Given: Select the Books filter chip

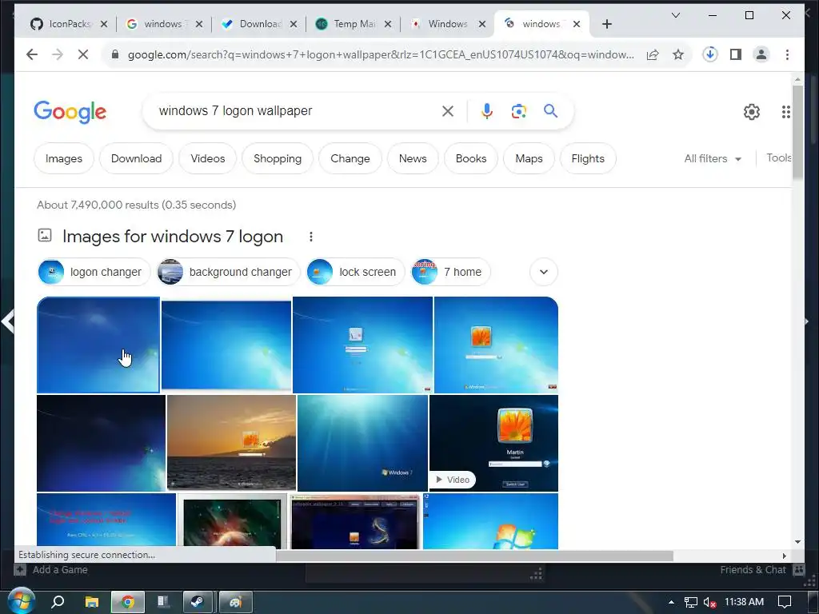Looking at the screenshot, I should [470, 158].
